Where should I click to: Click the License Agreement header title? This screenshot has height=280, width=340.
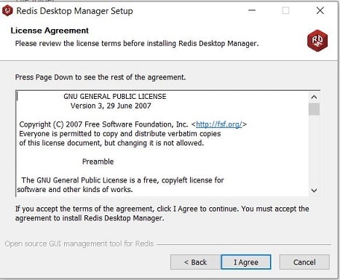(50, 31)
